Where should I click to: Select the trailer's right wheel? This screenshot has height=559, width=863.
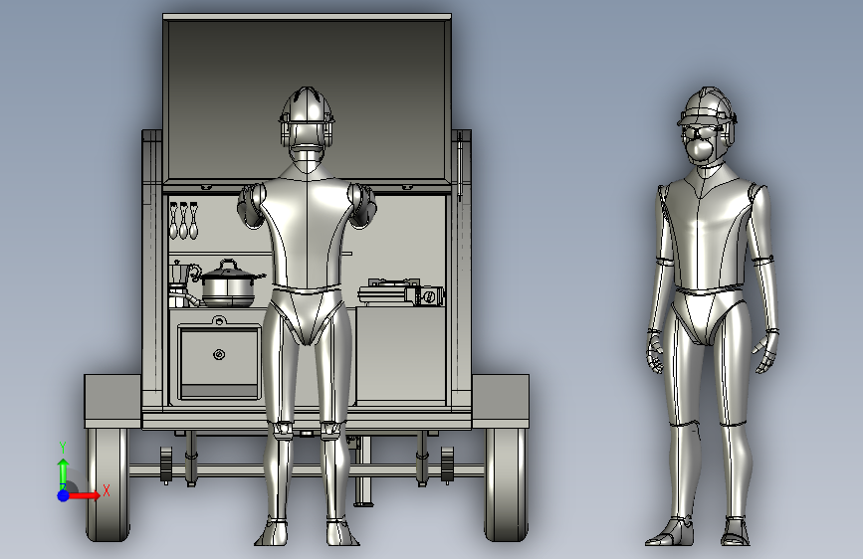click(507, 485)
